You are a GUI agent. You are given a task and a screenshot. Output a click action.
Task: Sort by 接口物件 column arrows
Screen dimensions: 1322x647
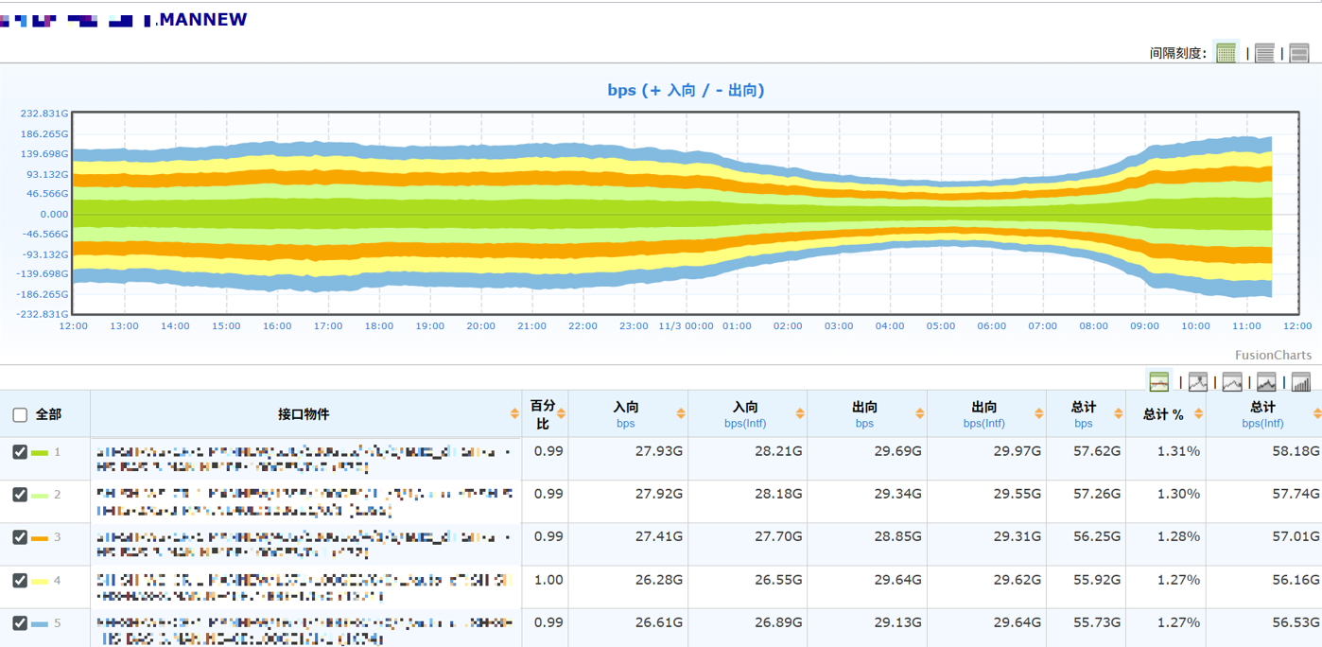(514, 414)
